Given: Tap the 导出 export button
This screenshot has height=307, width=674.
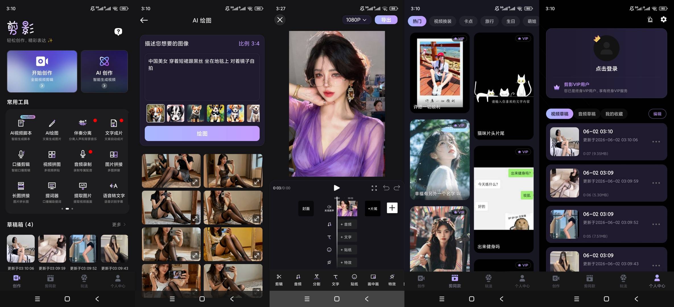Looking at the screenshot, I should click(386, 20).
